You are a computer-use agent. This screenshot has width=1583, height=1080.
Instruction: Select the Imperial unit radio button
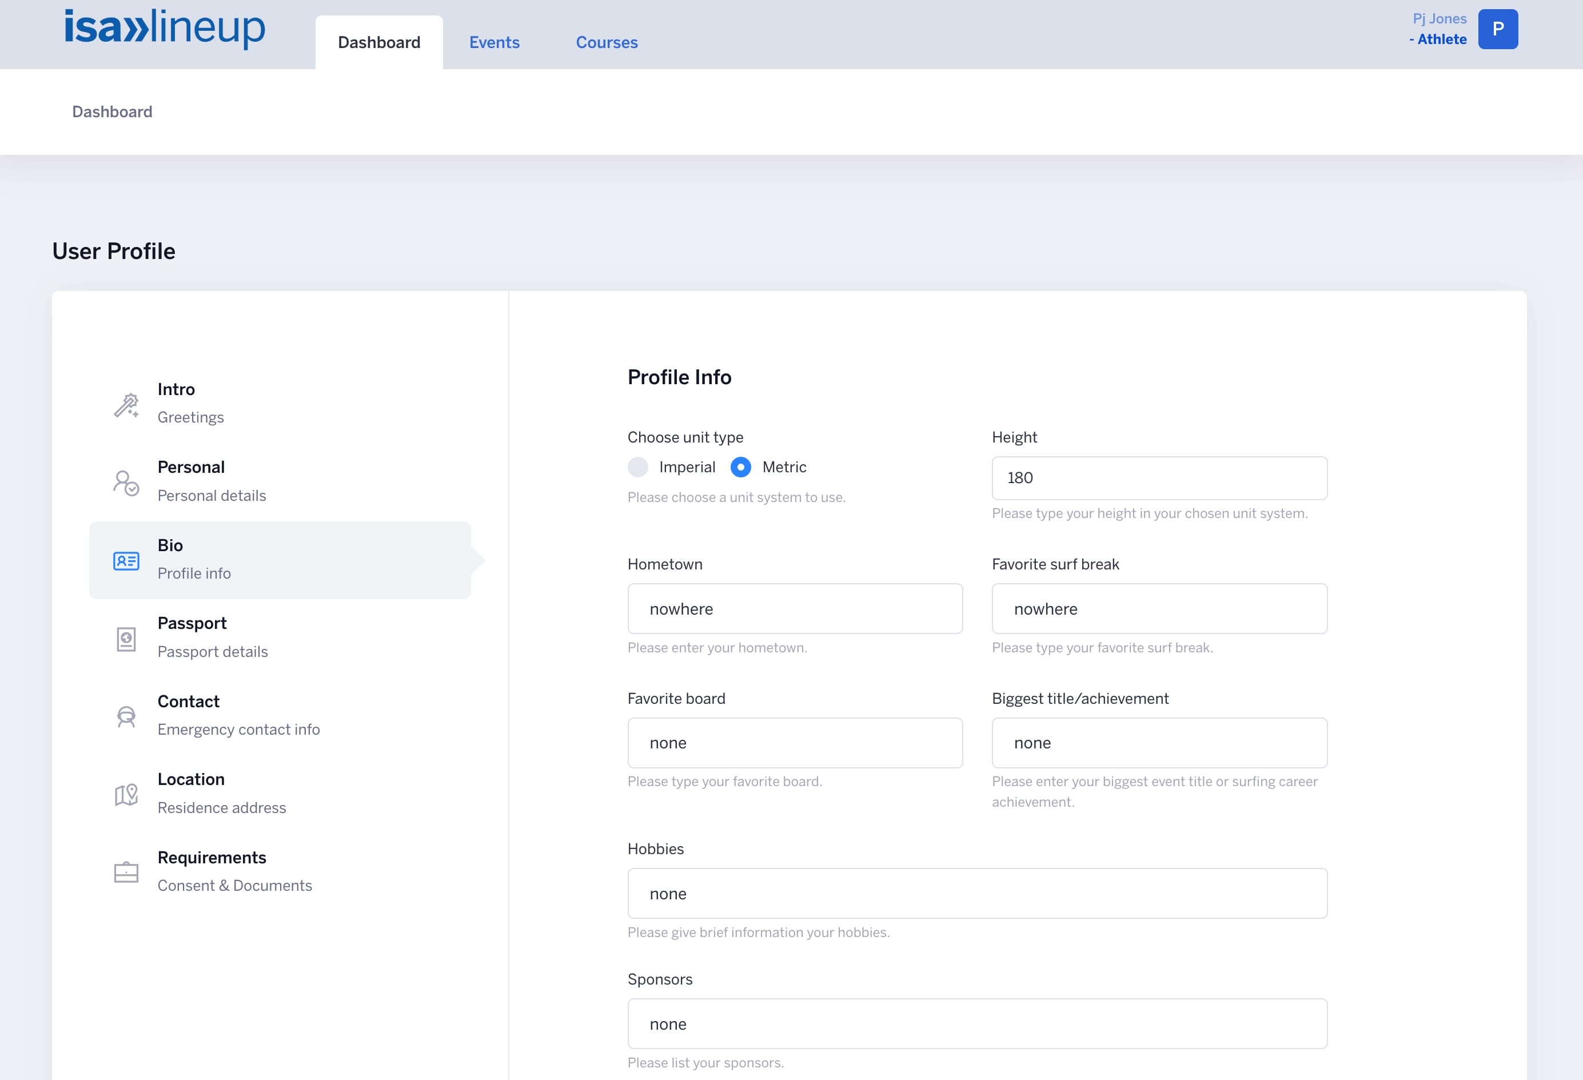click(637, 467)
